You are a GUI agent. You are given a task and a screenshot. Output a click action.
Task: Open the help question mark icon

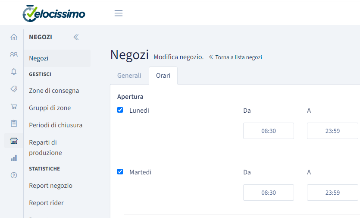[x=14, y=175]
